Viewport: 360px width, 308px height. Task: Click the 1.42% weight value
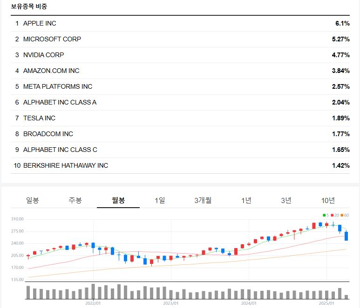point(341,165)
